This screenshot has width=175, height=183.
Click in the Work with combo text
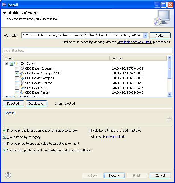coord(82,35)
